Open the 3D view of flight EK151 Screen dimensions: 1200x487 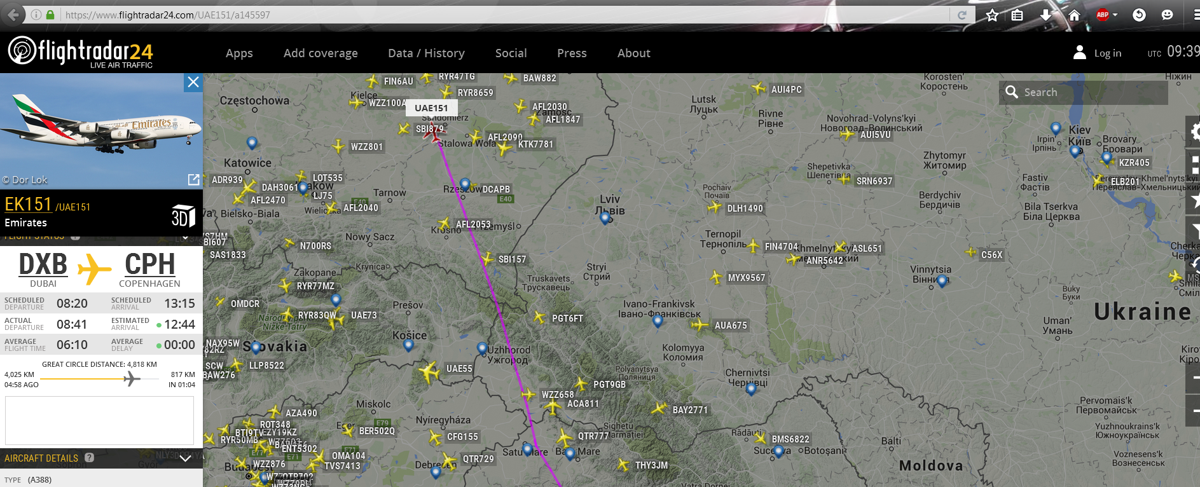(183, 216)
